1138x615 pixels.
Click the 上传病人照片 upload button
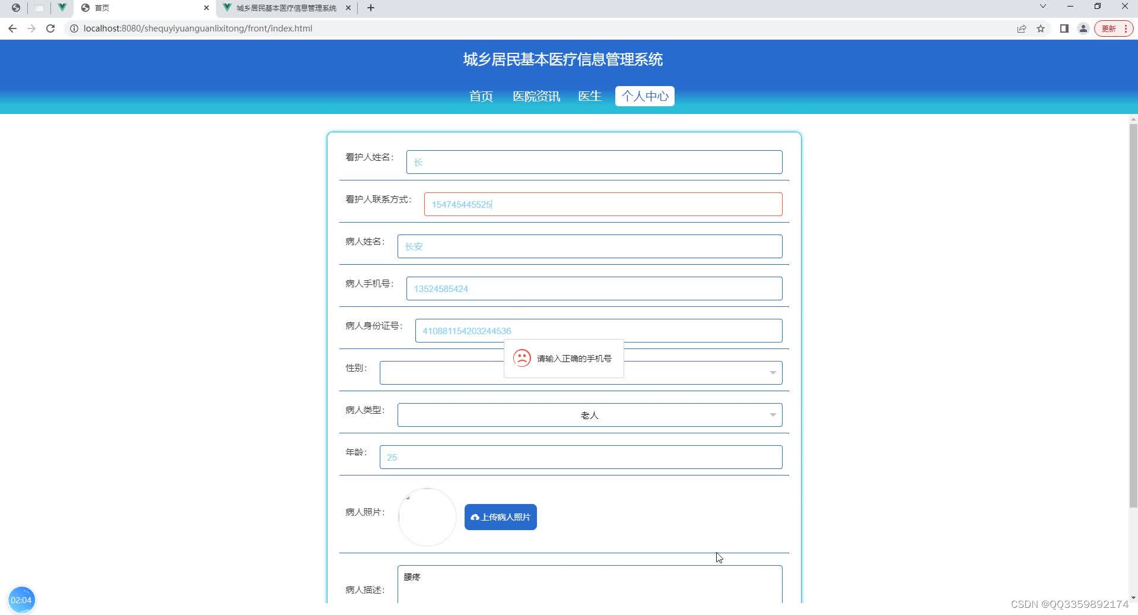tap(501, 517)
